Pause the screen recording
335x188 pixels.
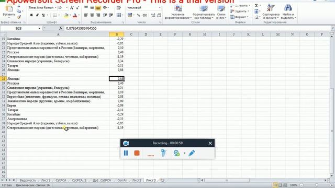pyautogui.click(x=126, y=153)
